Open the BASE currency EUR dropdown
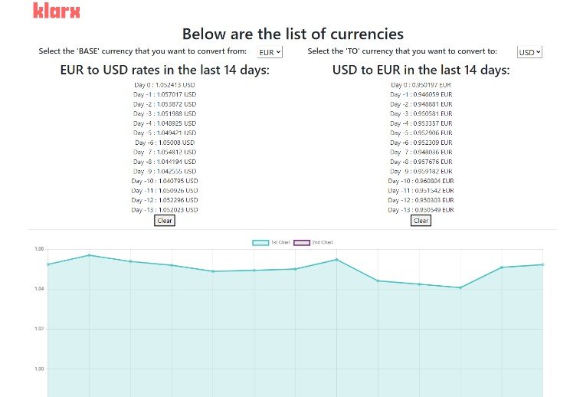This screenshot has height=397, width=570. click(x=270, y=52)
